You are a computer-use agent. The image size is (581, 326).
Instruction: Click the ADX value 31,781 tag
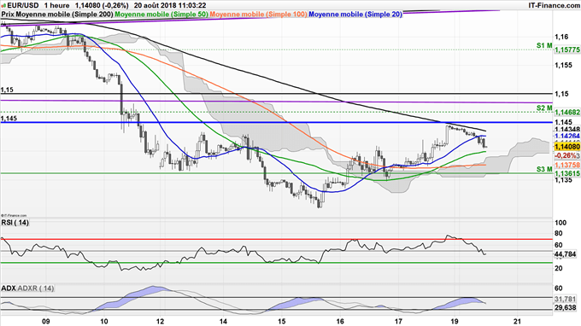(566, 299)
